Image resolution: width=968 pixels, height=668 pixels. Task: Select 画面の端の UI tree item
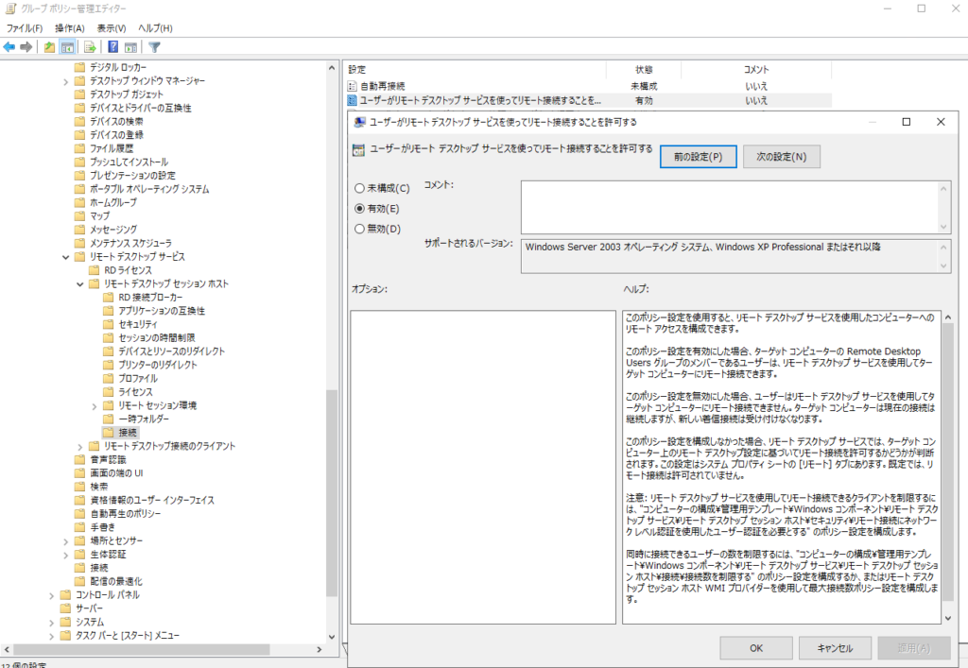[116, 473]
